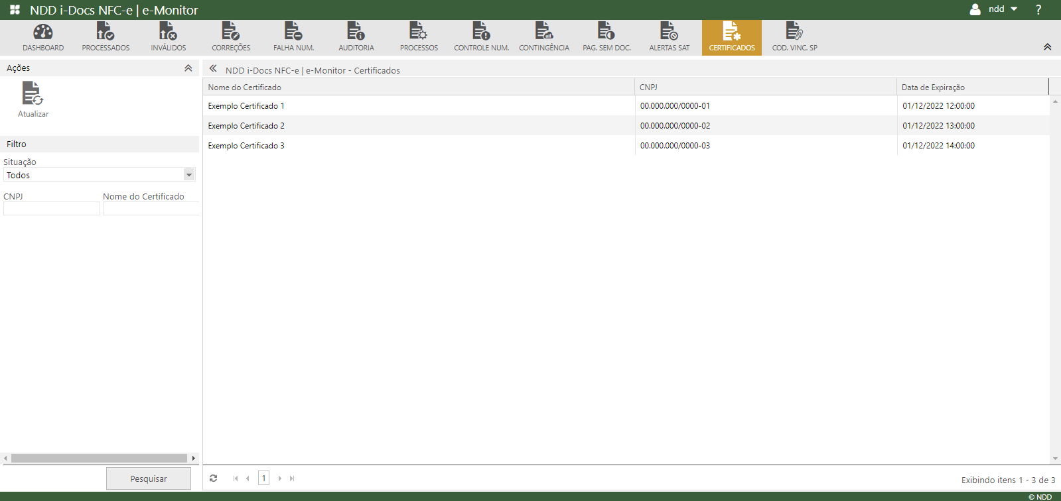
Task: Go to the Inválidos section
Action: [168, 37]
